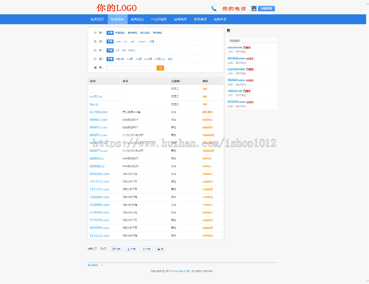Image resolution: width=369 pixels, height=284 pixels.
Task: Click the scrollbar down arrow
Action: point(367,281)
